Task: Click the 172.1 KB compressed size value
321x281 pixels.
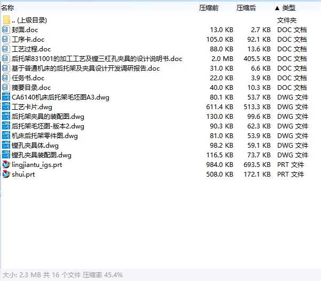Action: point(257,174)
